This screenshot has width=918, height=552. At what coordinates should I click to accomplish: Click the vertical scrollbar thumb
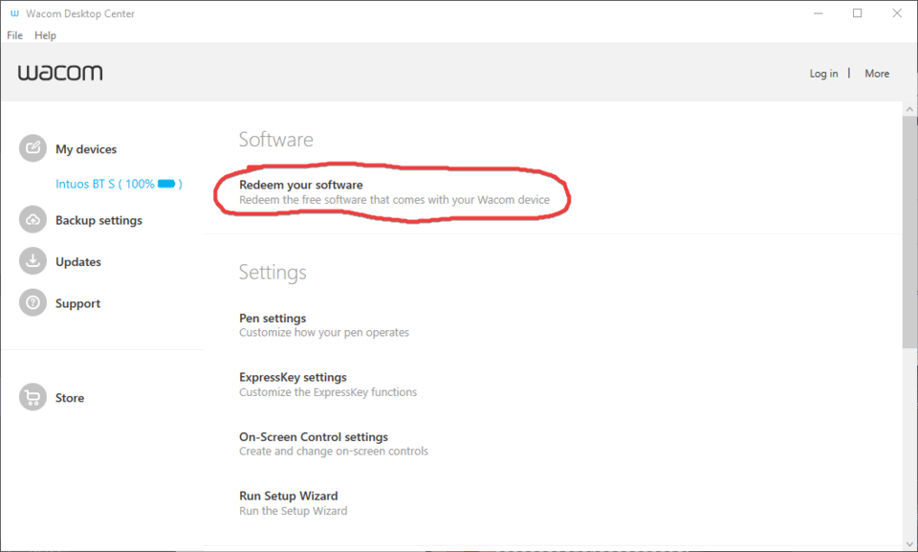(x=909, y=230)
